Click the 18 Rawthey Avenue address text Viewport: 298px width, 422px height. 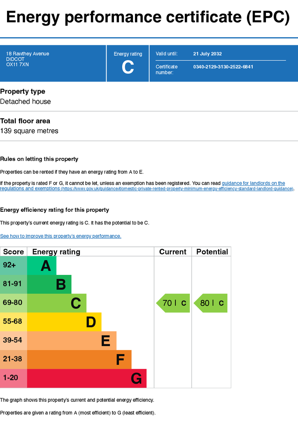(x=28, y=54)
